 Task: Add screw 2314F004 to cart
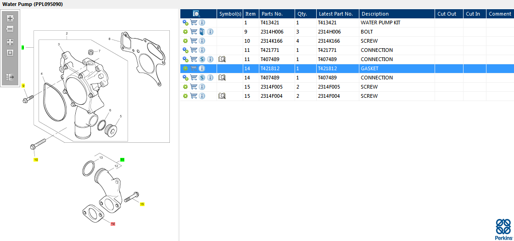click(x=194, y=96)
